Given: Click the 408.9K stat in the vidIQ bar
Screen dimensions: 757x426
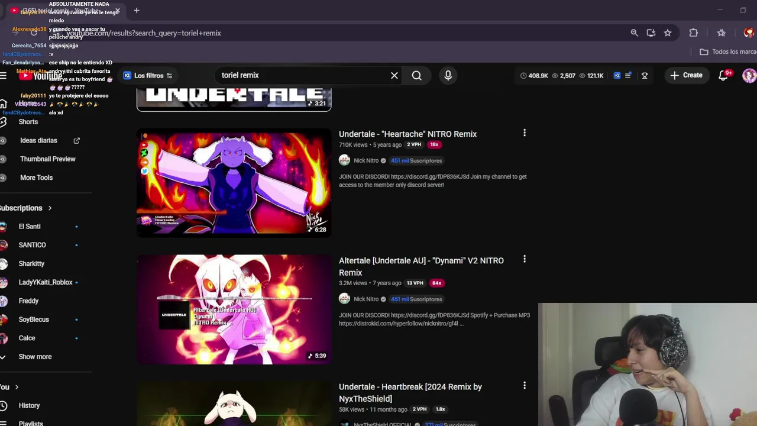Looking at the screenshot, I should pyautogui.click(x=534, y=76).
